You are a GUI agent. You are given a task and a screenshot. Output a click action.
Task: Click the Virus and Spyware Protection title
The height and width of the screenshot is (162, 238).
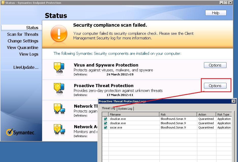106,65
